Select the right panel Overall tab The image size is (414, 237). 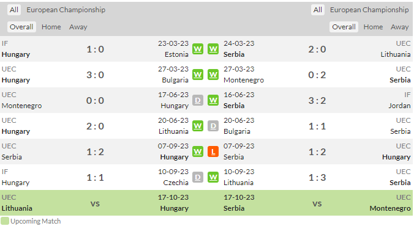click(x=344, y=27)
